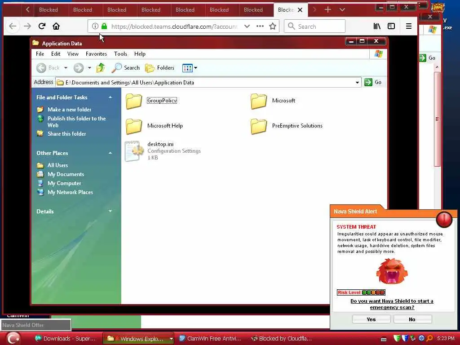List all tabs with the chevron
460x345 pixels.
[x=342, y=10]
